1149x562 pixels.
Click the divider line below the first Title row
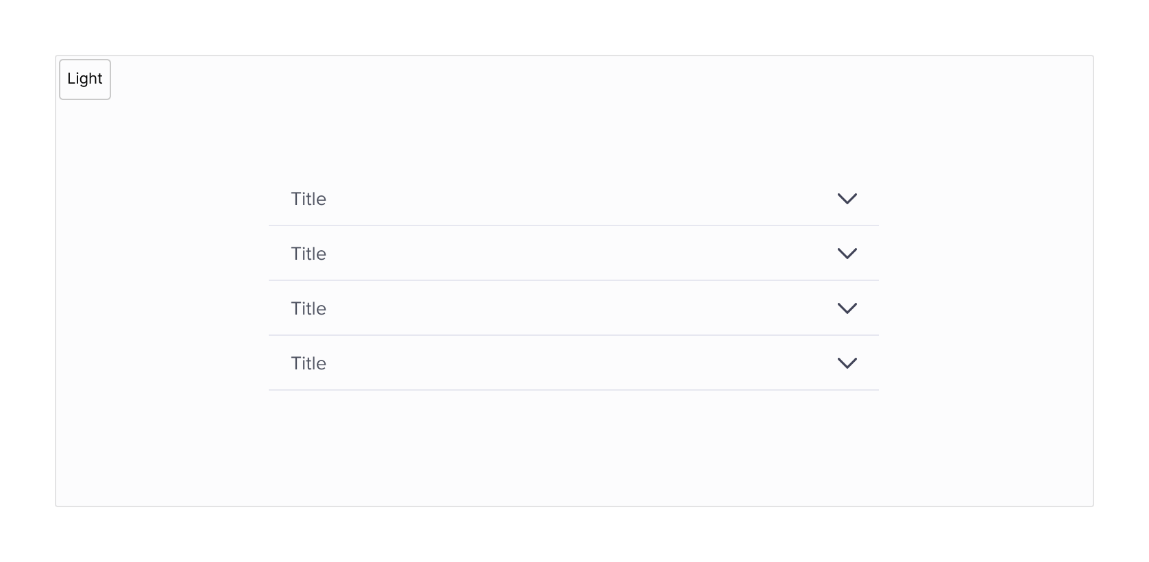(573, 225)
